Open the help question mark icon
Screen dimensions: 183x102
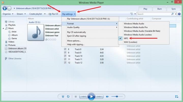tap(179, 14)
